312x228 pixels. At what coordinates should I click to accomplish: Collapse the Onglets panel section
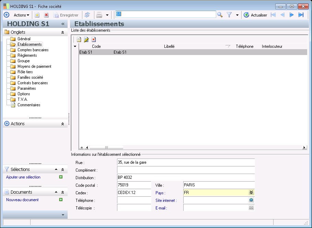tap(62, 32)
